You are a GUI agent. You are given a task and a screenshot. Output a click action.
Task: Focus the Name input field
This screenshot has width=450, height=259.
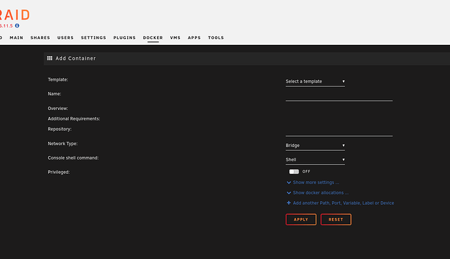339,96
